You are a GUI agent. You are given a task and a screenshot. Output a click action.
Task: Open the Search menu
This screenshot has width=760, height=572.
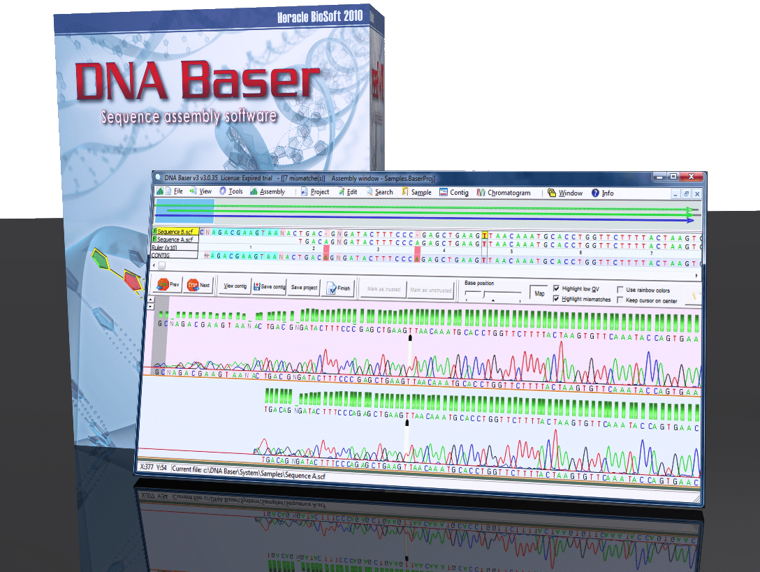(x=384, y=192)
